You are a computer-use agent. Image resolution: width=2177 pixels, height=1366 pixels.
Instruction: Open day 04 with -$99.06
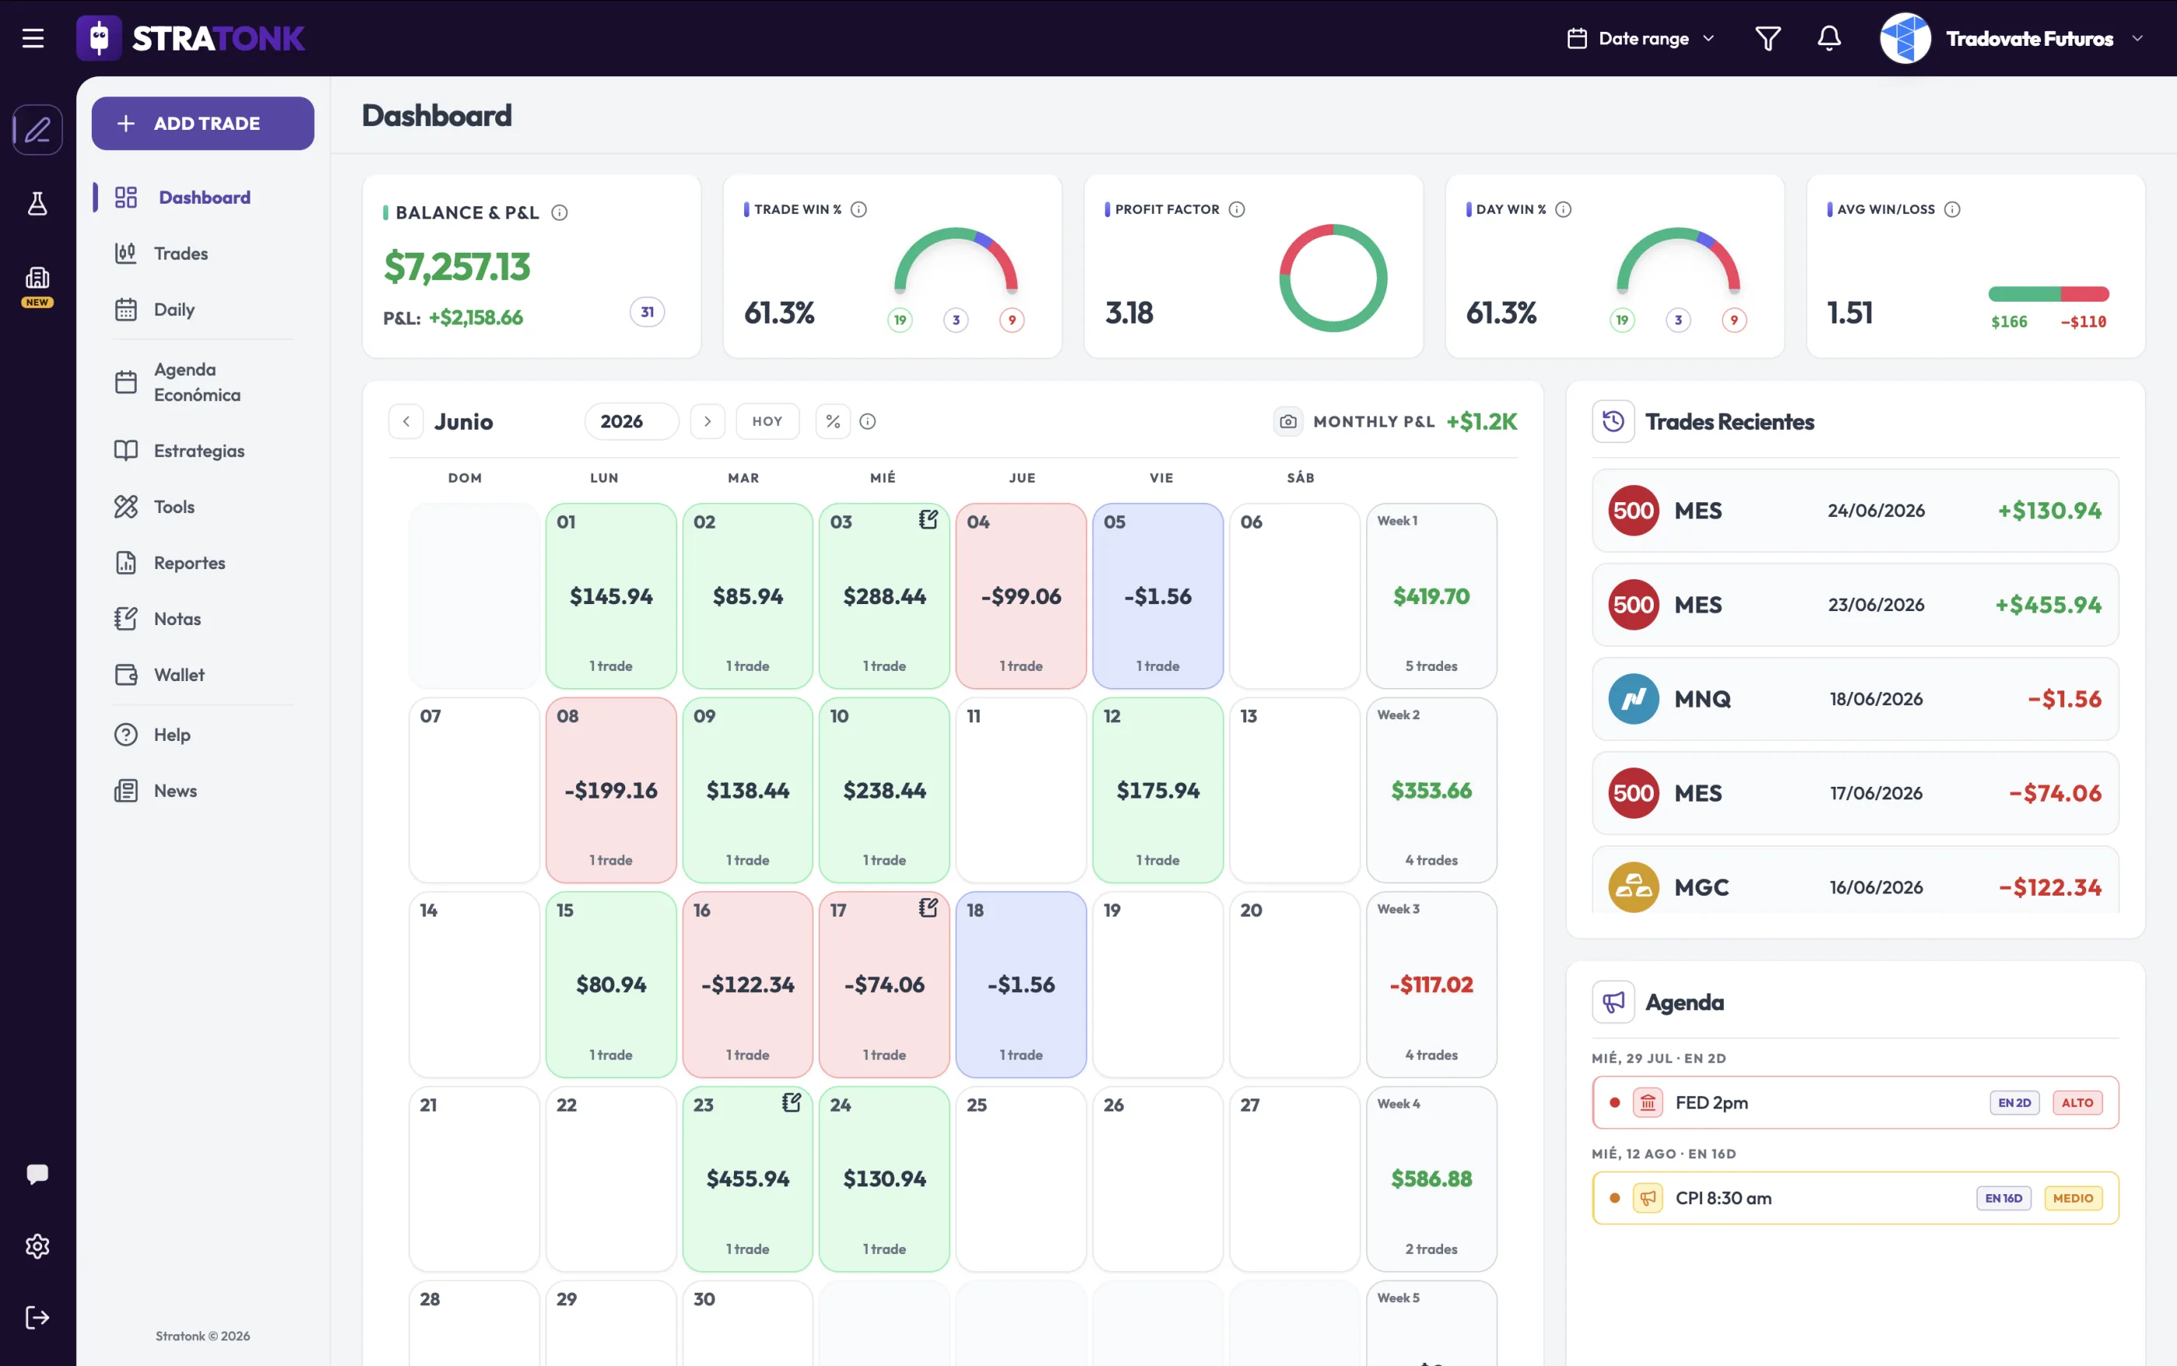point(1021,596)
